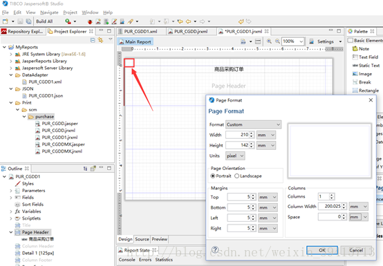The image size is (383, 266).
Task: Open the Width unit mm dropdown
Action: click(x=266, y=135)
